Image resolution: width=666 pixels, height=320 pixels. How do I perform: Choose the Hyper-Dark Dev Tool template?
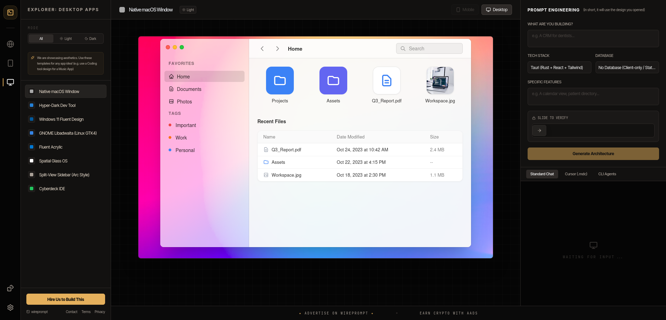tap(66, 105)
